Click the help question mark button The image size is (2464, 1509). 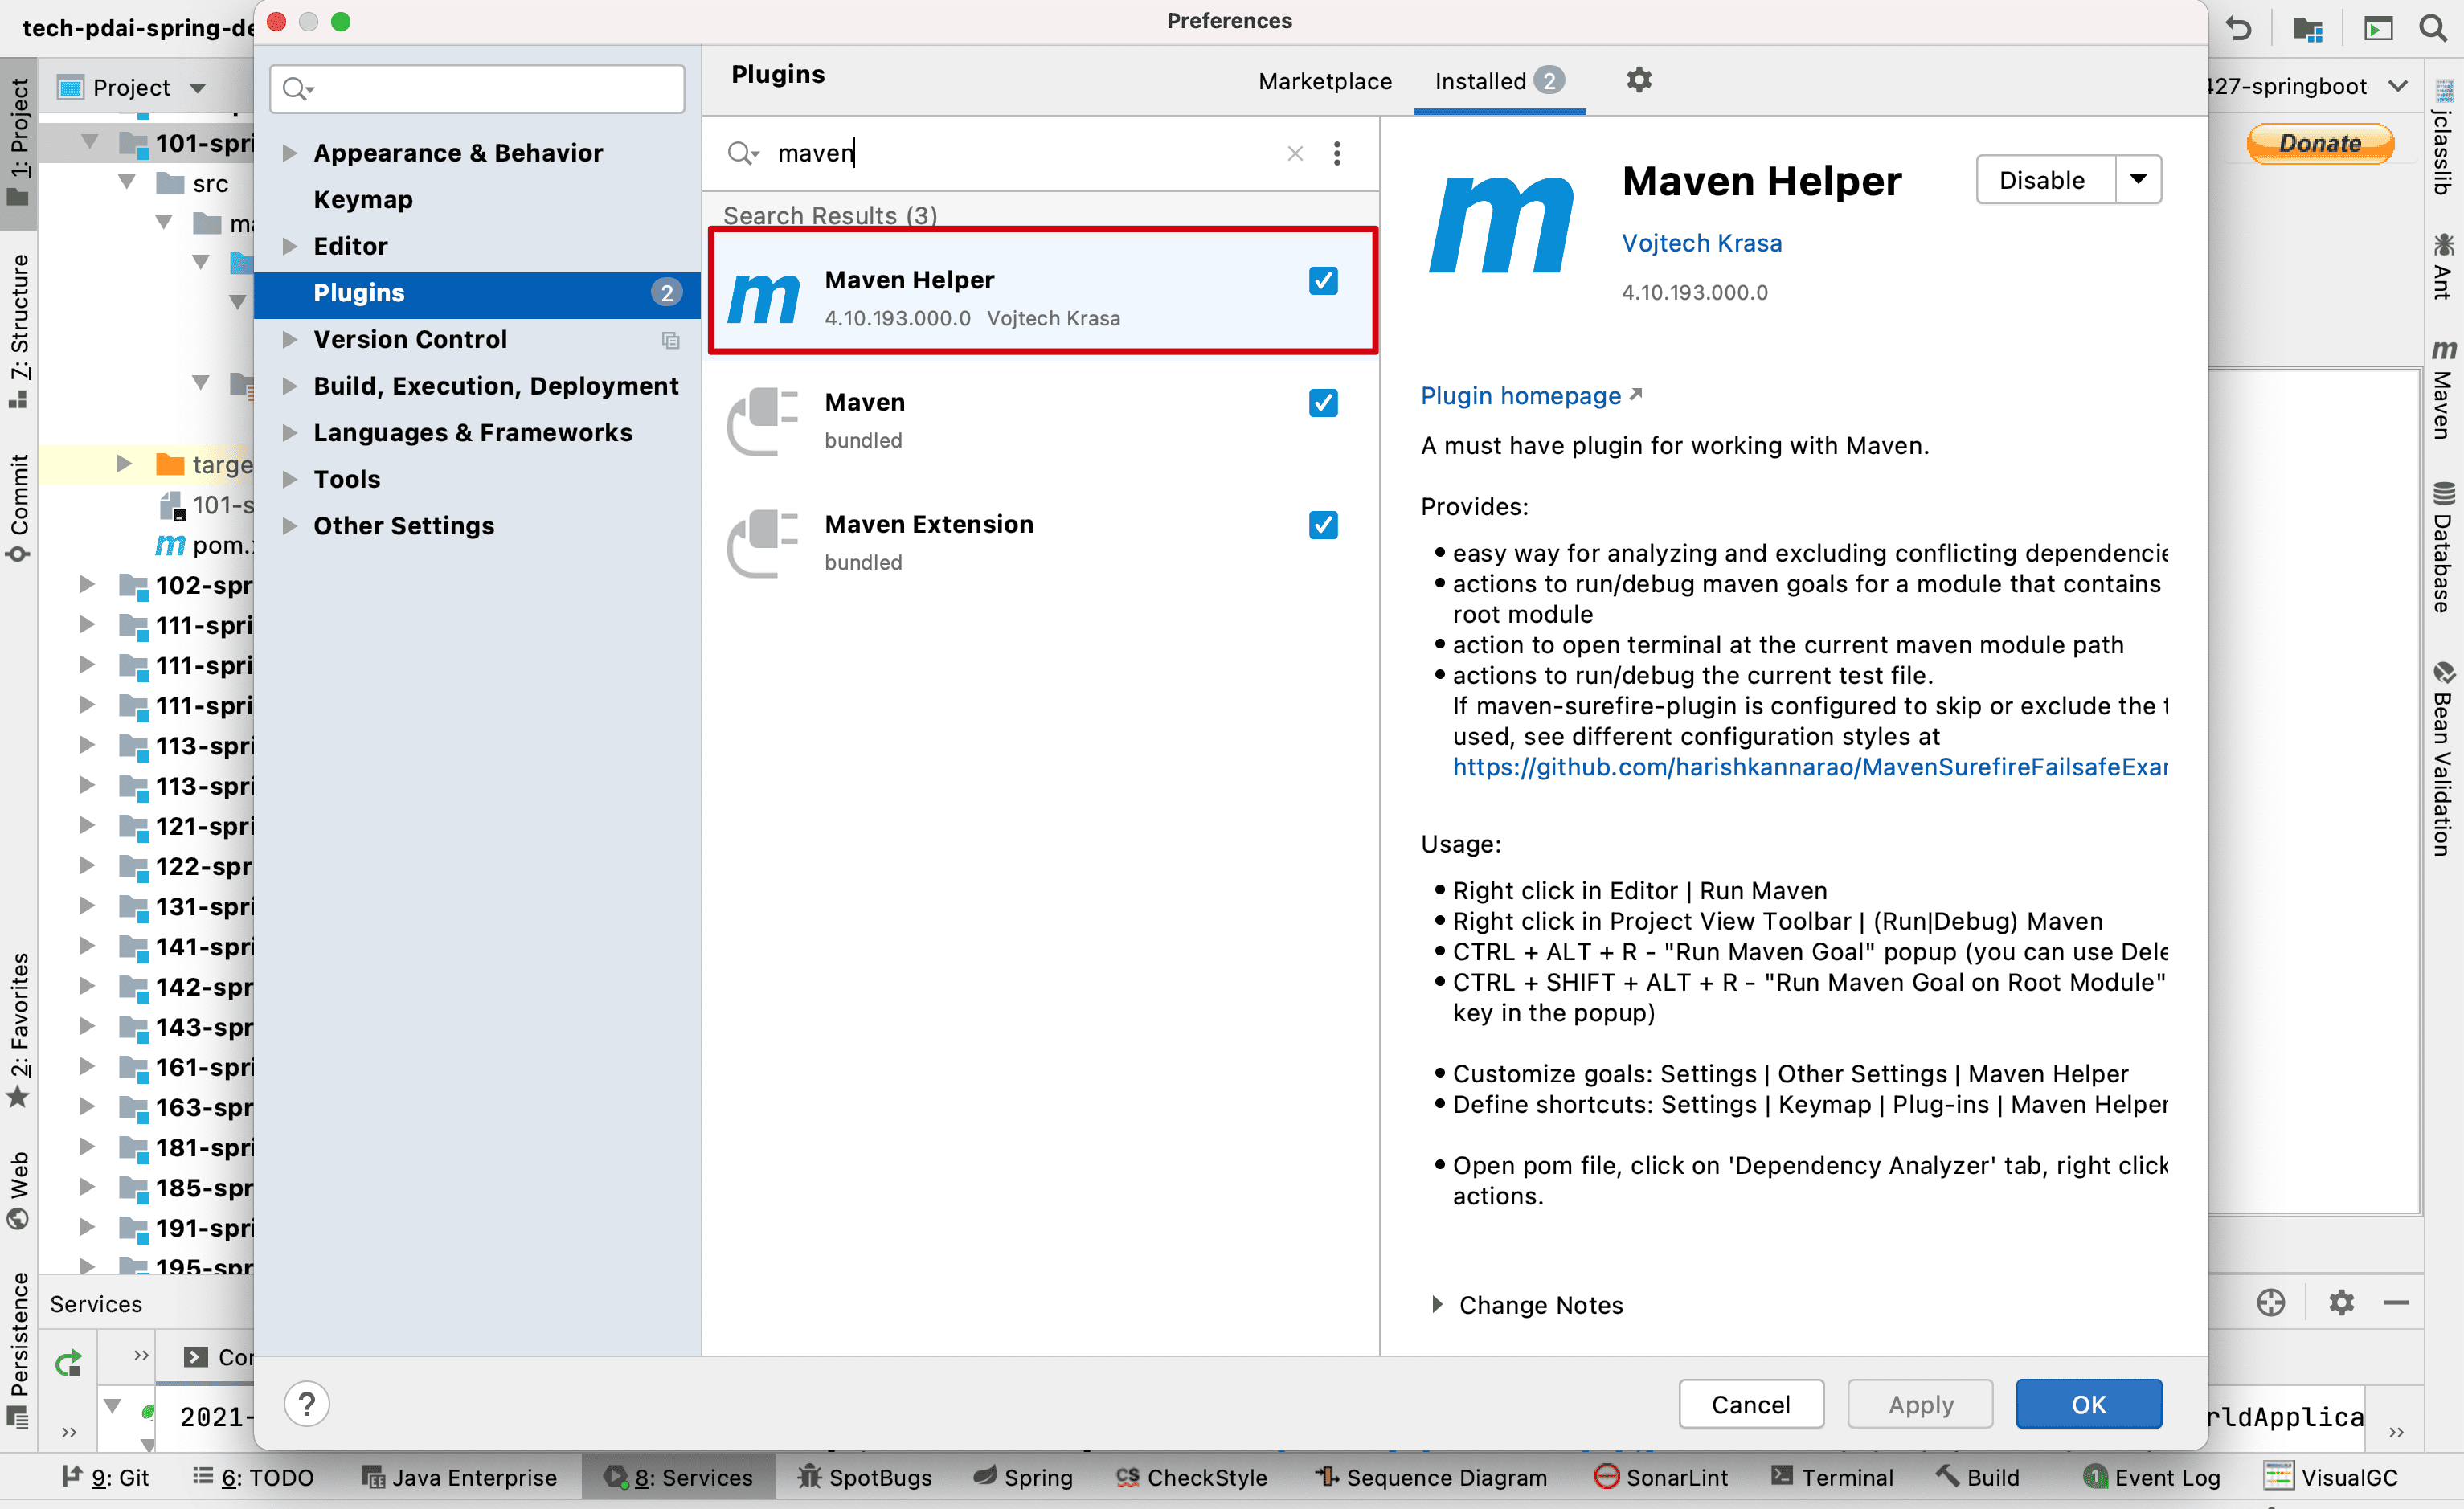tap(307, 1404)
